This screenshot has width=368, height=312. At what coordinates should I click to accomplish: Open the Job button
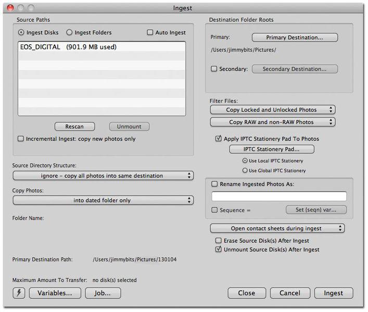coord(103,293)
